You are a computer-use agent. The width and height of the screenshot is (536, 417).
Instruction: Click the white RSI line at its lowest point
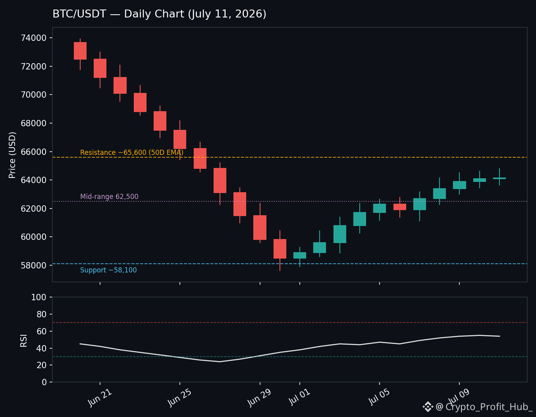click(x=220, y=361)
